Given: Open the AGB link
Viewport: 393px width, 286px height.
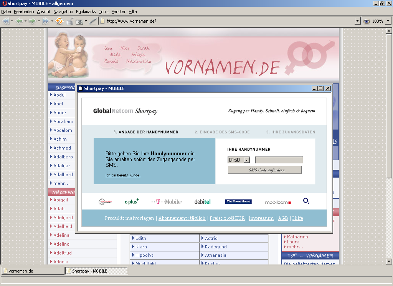Looking at the screenshot, I should tap(283, 218).
